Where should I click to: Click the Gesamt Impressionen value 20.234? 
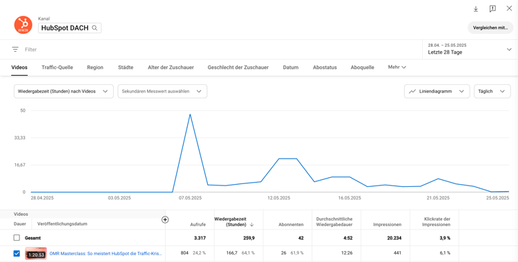[394, 238]
